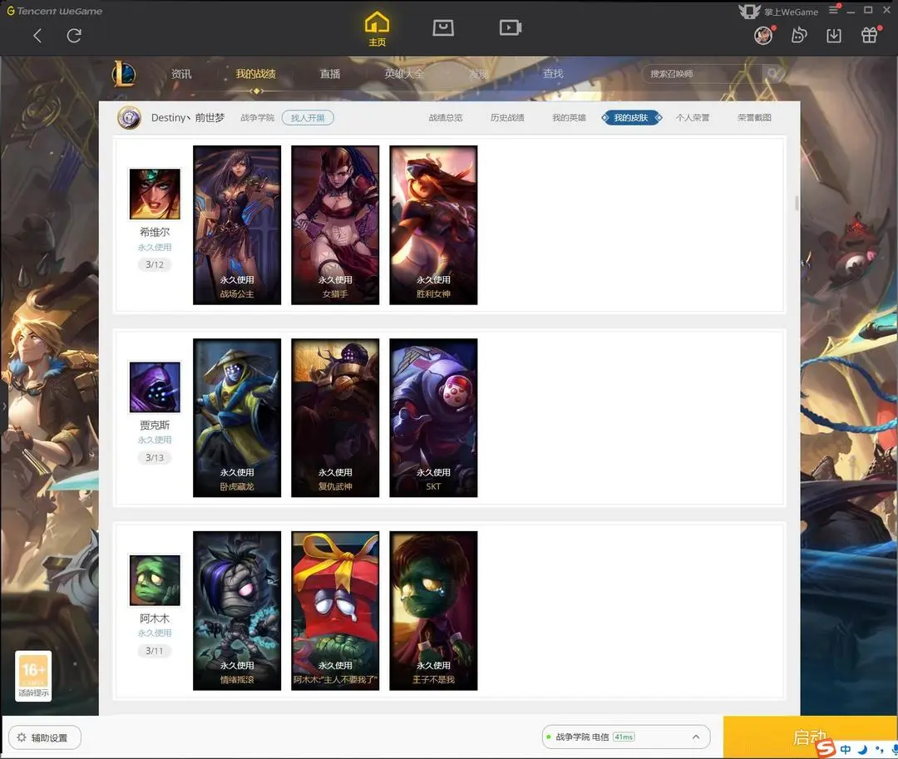The height and width of the screenshot is (759, 898).
Task: Click the summoner name Destiny丶前世梦
Action: pos(188,118)
